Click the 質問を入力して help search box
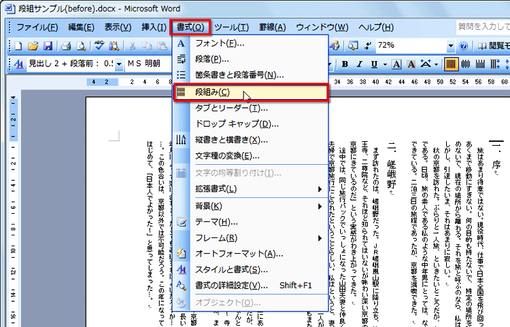 [x=483, y=26]
